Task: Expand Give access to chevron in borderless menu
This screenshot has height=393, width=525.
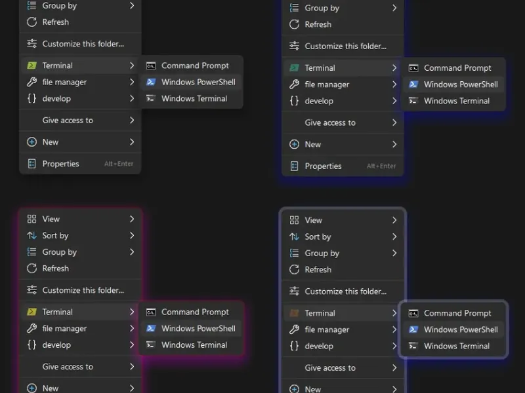Action: (x=132, y=121)
